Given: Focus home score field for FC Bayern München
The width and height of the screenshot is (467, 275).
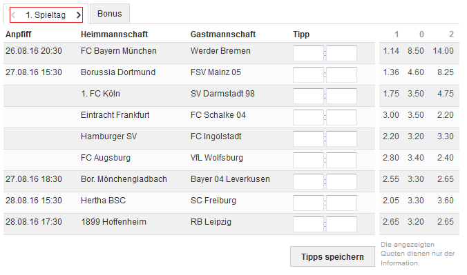Looking at the screenshot, I should [x=308, y=53].
